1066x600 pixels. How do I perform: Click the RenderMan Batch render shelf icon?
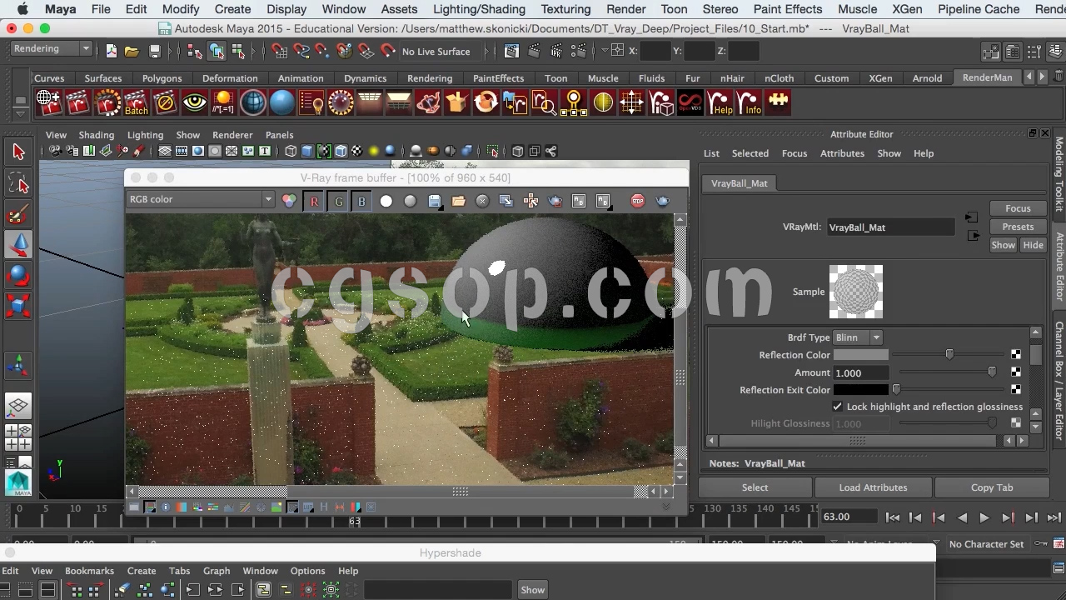tap(137, 103)
